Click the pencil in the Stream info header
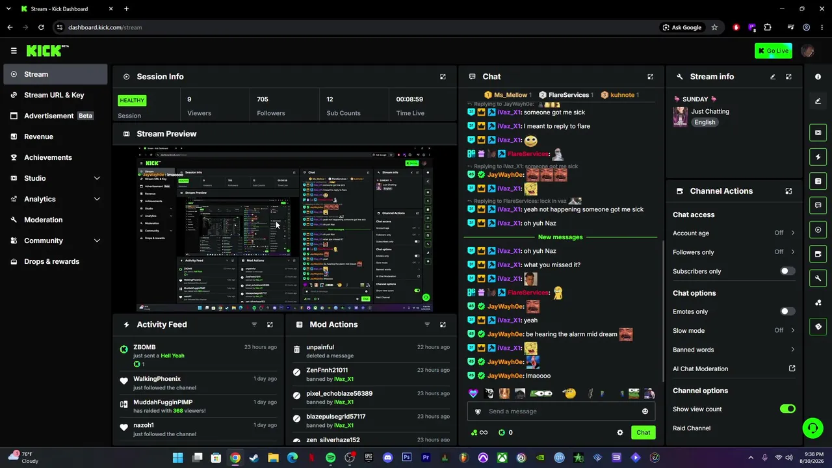The height and width of the screenshot is (468, 832). (773, 77)
